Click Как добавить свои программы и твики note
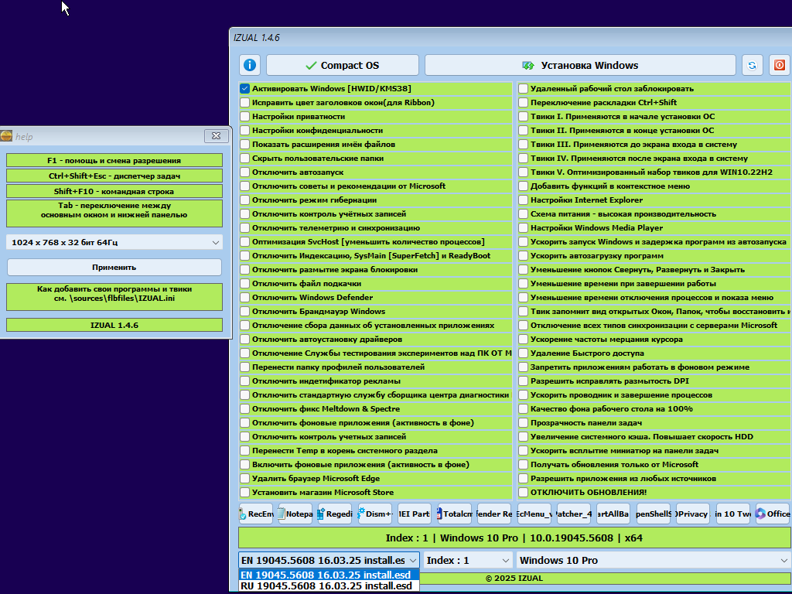Screen dimensions: 792x594 [x=114, y=297]
